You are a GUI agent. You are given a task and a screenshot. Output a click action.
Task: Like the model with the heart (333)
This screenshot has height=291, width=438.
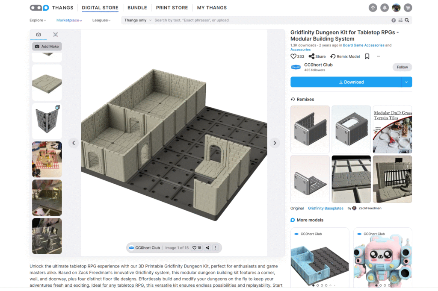point(293,56)
